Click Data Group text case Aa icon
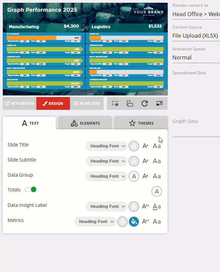The width and height of the screenshot is (220, 272). [157, 176]
